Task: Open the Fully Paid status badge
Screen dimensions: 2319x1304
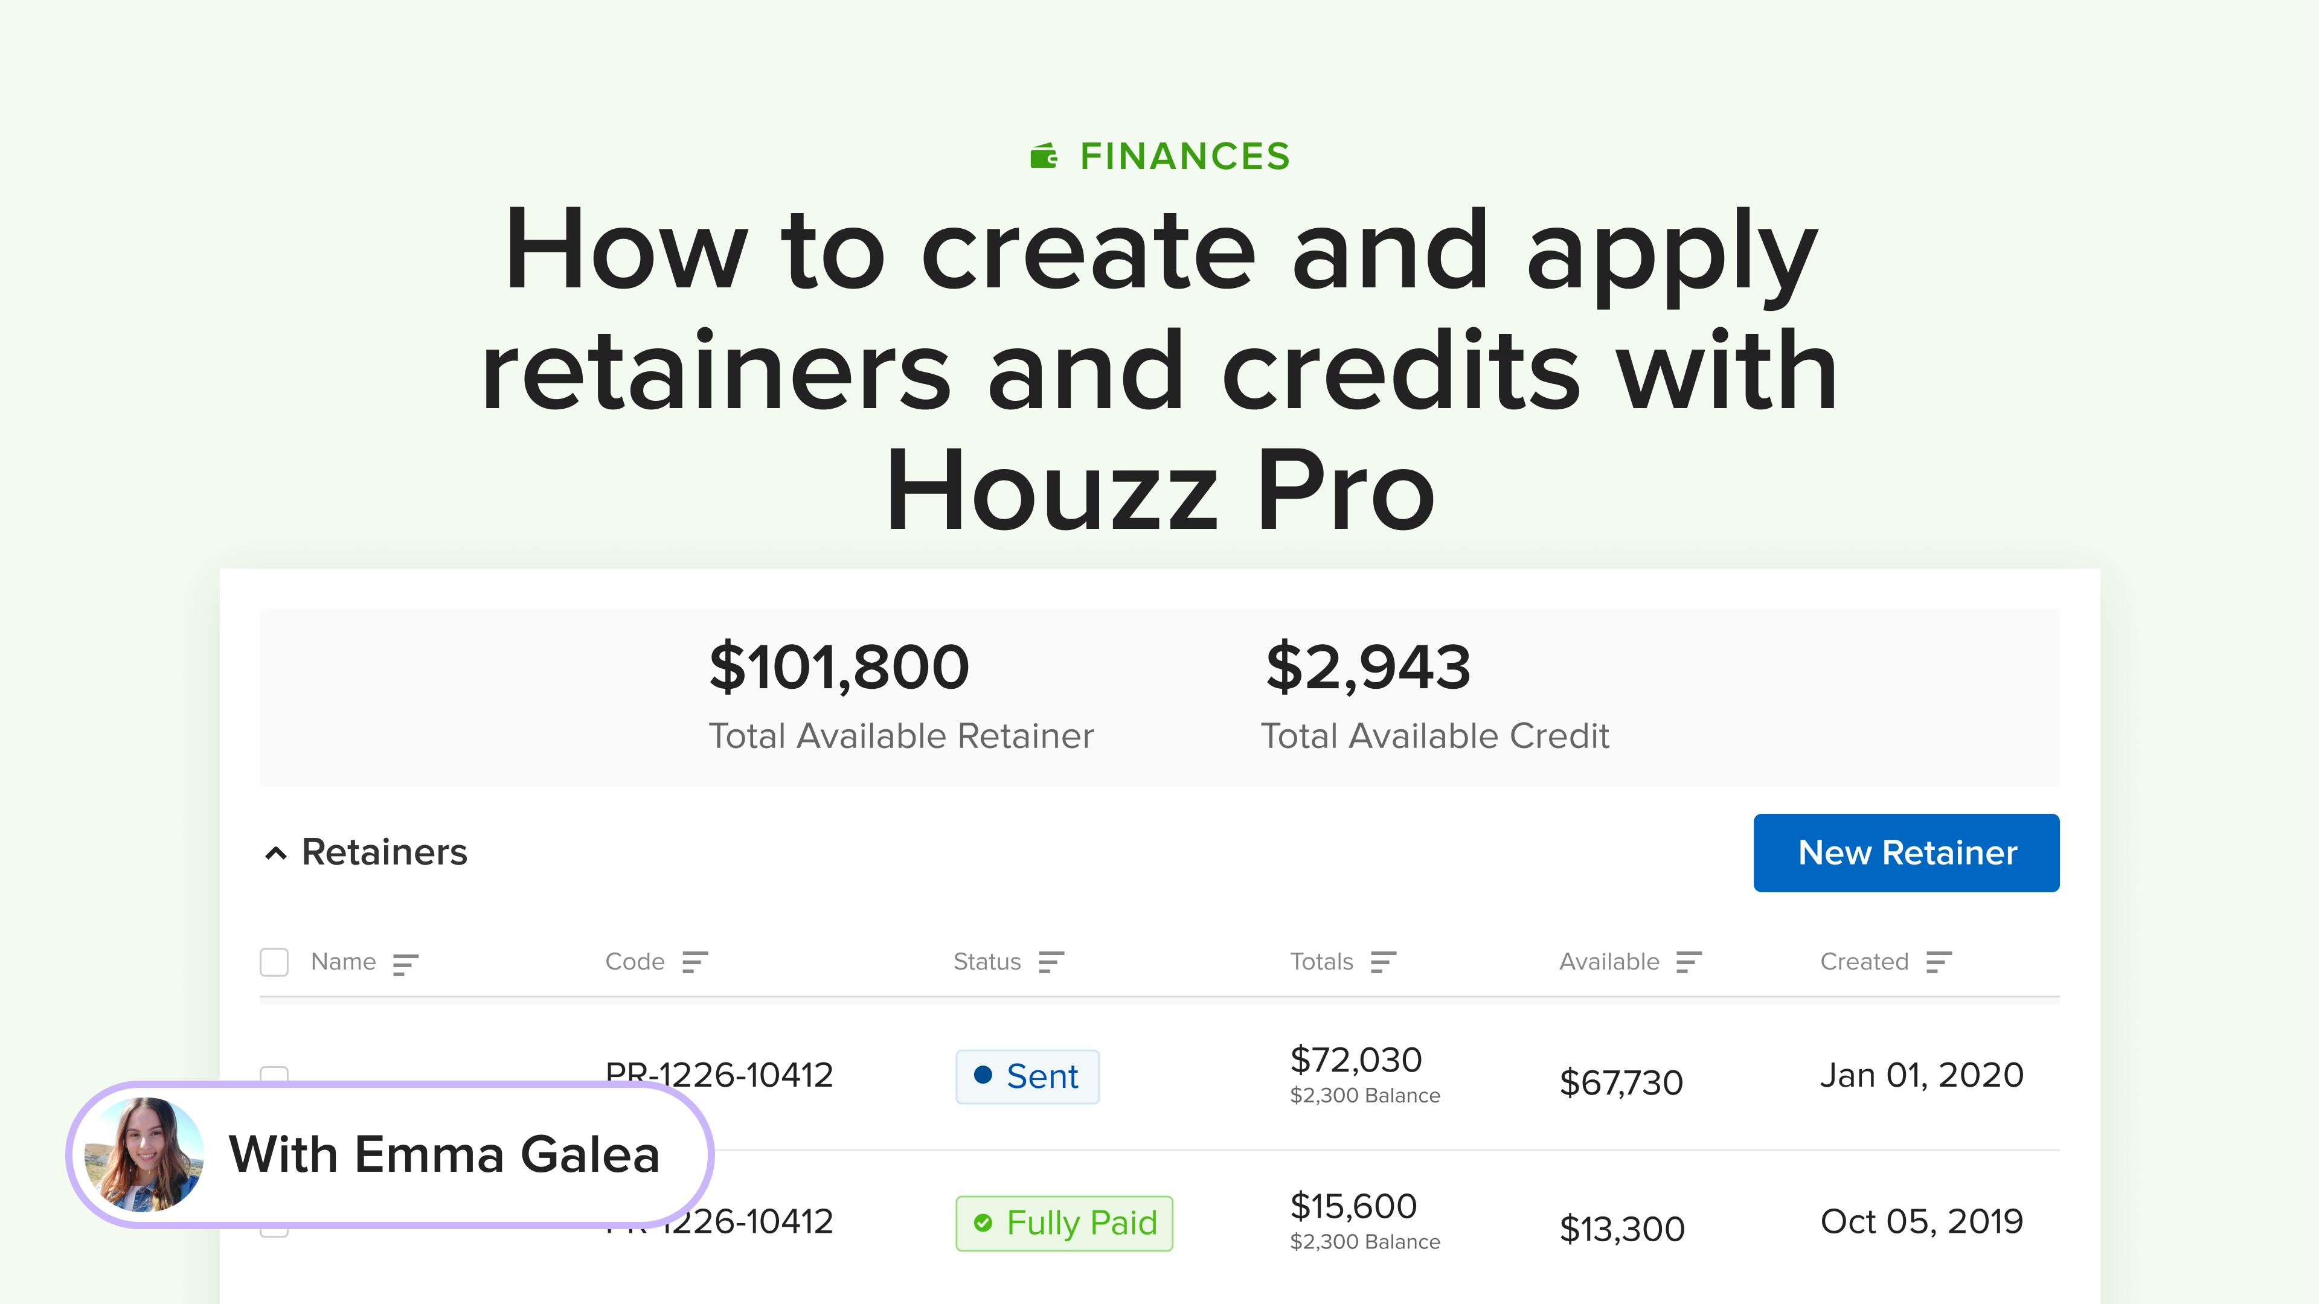Action: pos(1064,1223)
